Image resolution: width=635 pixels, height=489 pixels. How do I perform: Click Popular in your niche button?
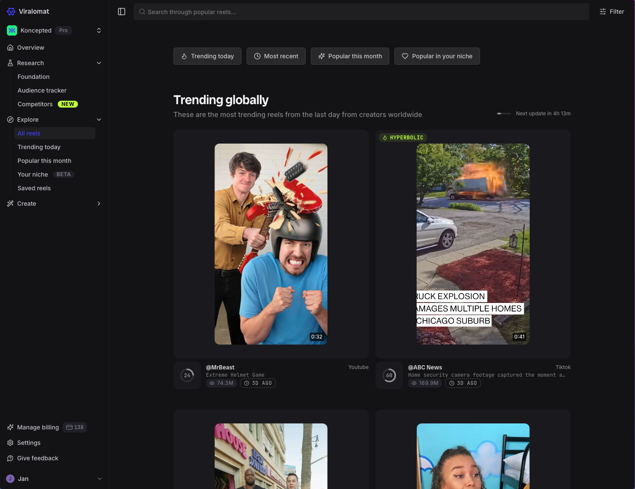pyautogui.click(x=437, y=56)
